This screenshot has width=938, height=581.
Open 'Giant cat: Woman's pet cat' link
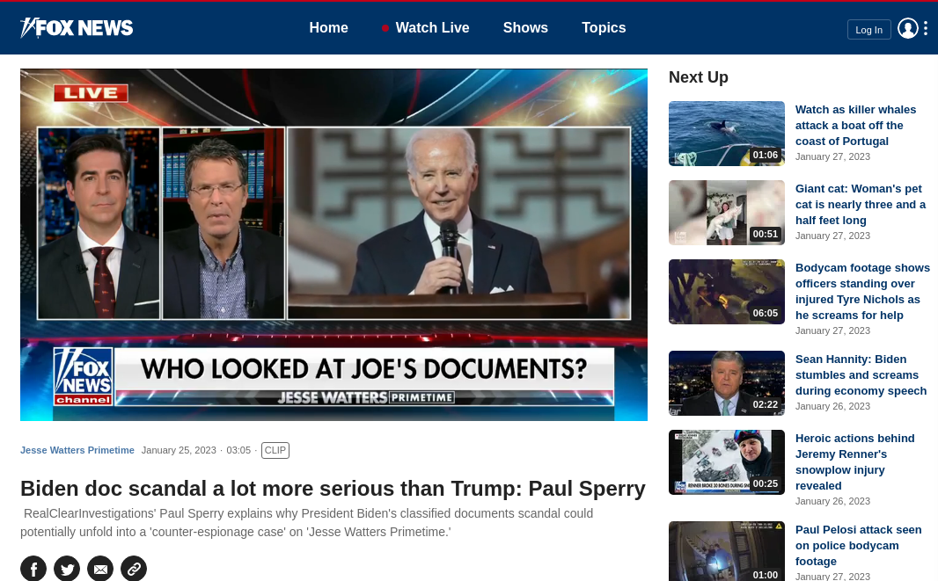pyautogui.click(x=861, y=205)
